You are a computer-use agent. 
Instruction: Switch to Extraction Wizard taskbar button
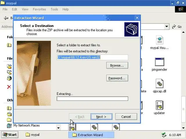click(91, 135)
